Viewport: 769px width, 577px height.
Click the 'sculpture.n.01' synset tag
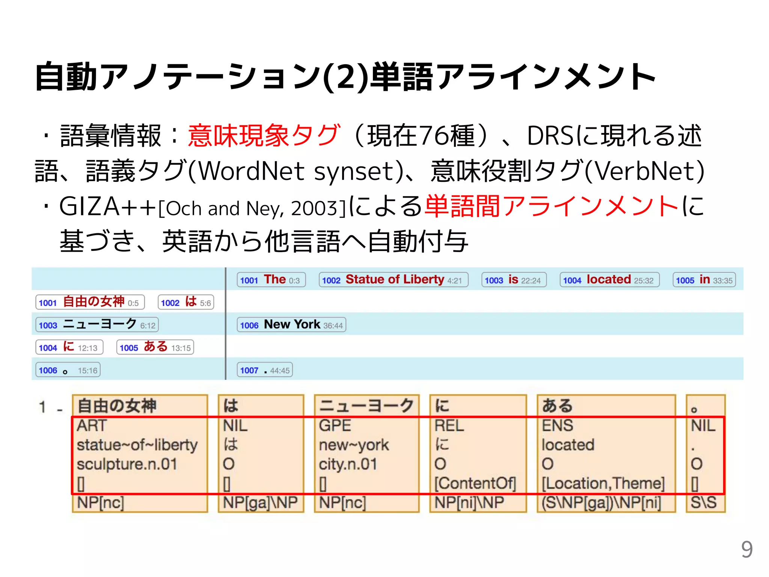coord(127,464)
